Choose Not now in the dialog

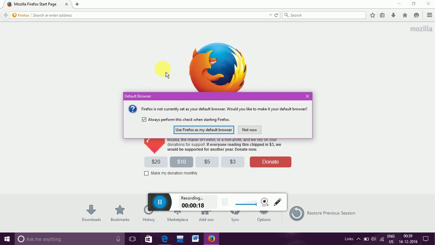tap(249, 130)
